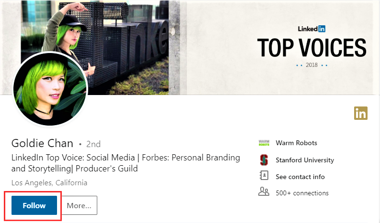Open the Stanford University link

(x=305, y=160)
